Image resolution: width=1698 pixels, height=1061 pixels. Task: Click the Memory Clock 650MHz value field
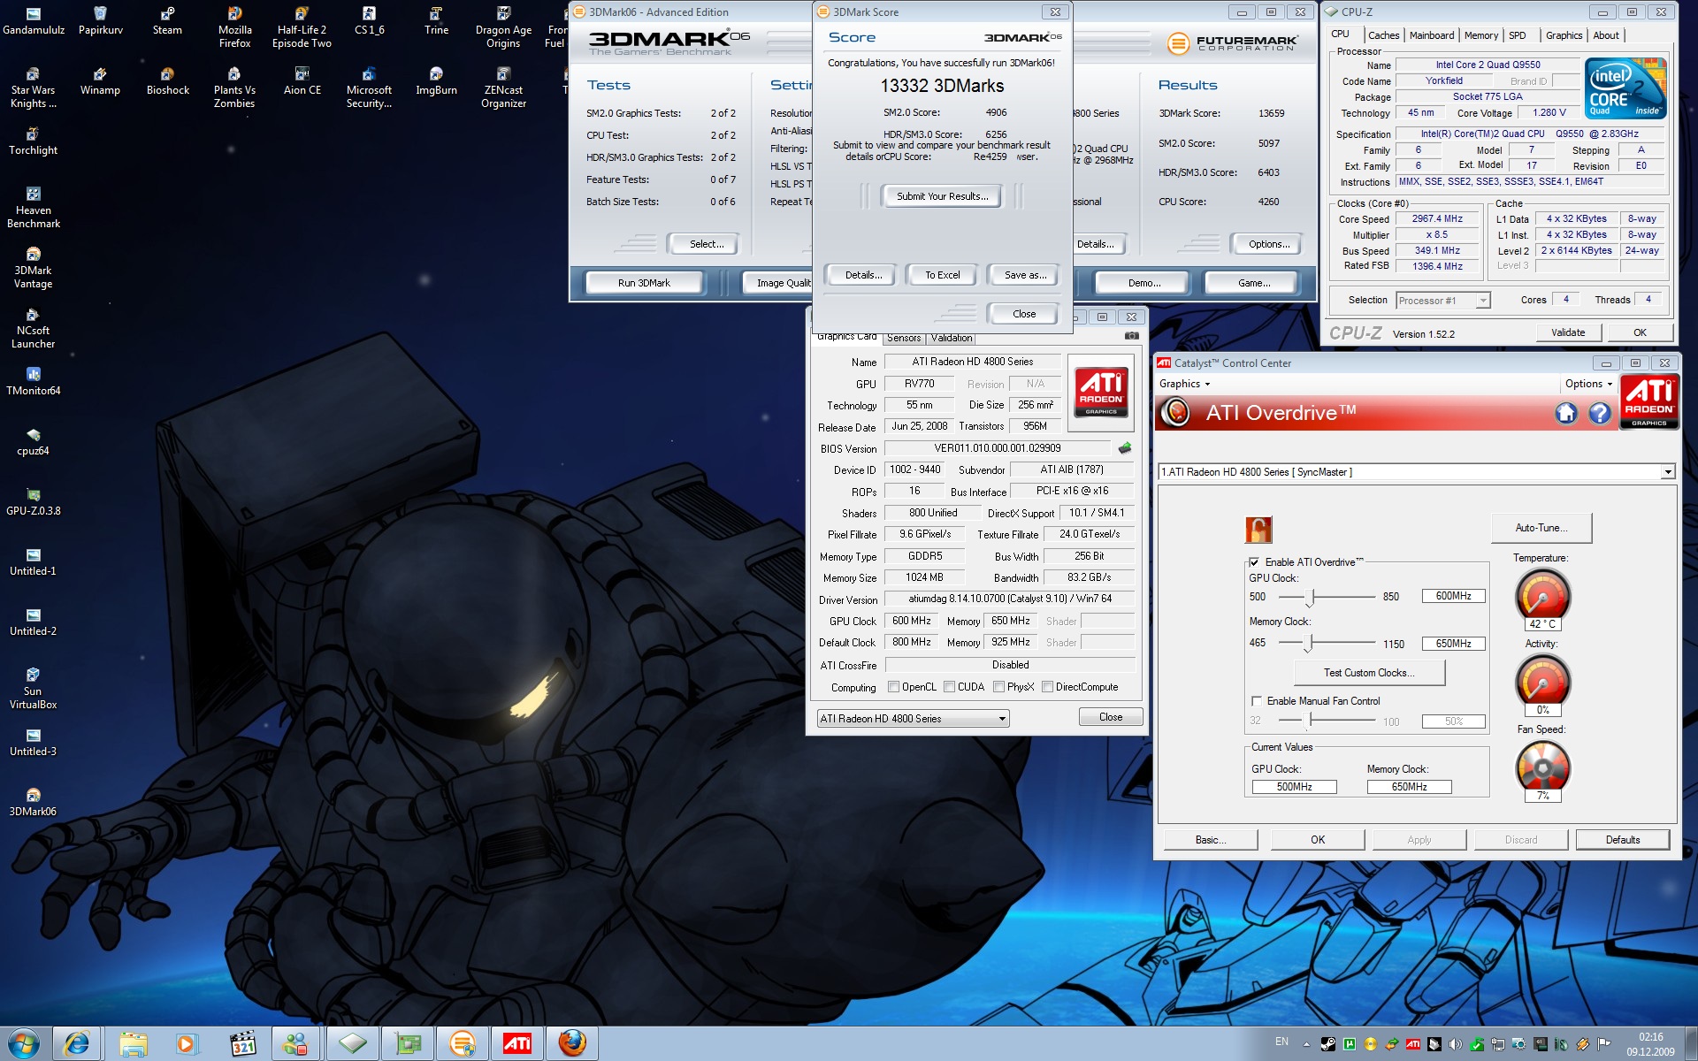point(1453,644)
